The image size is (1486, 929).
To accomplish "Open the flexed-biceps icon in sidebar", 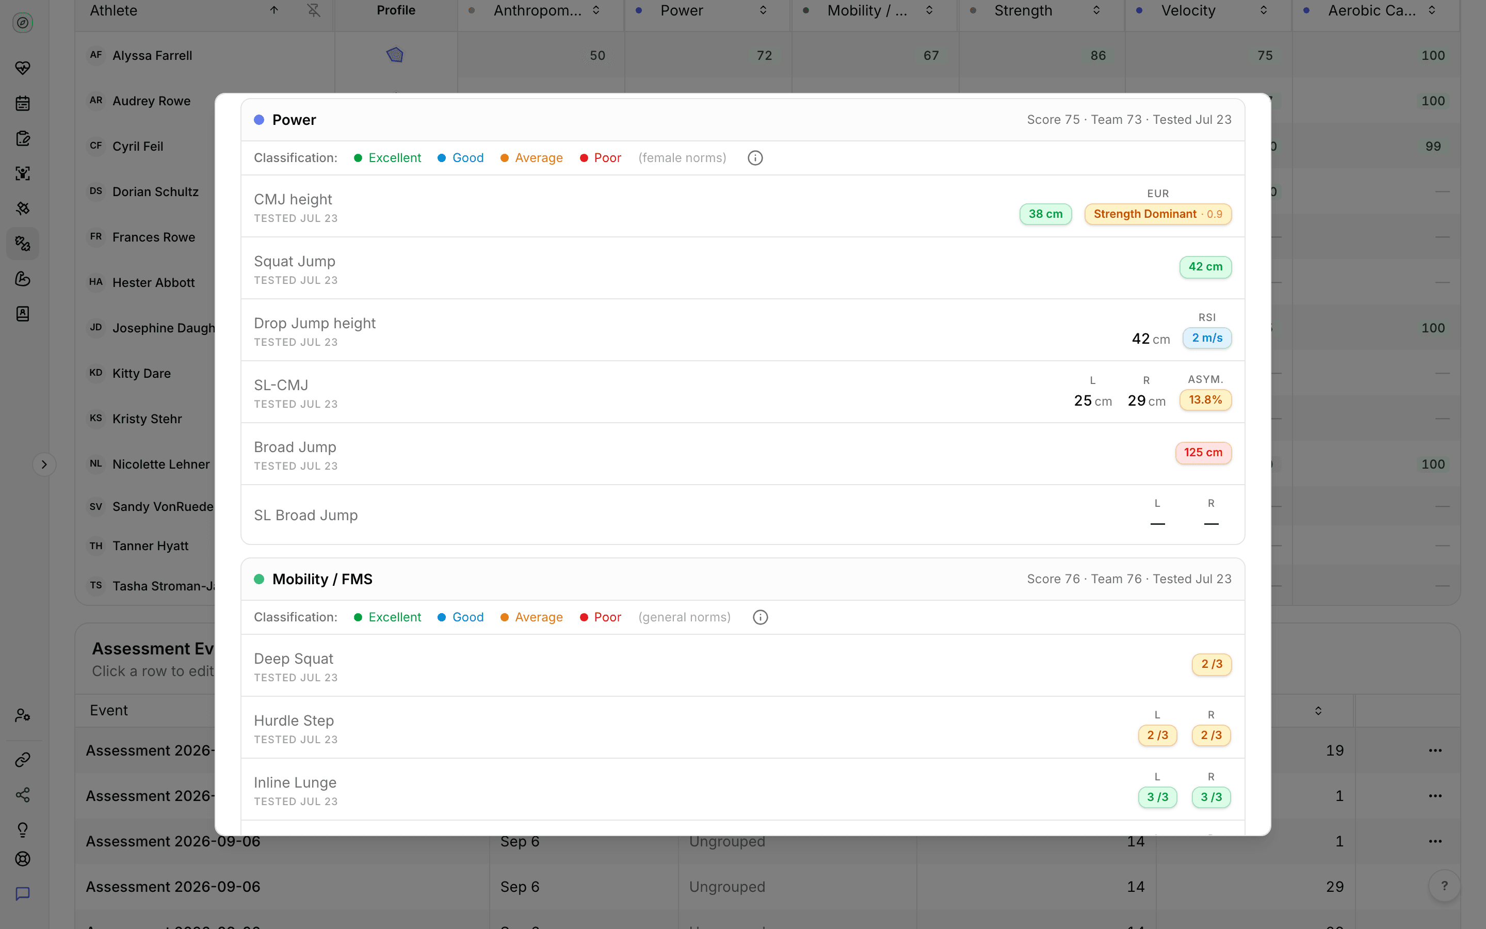I will click(23, 279).
